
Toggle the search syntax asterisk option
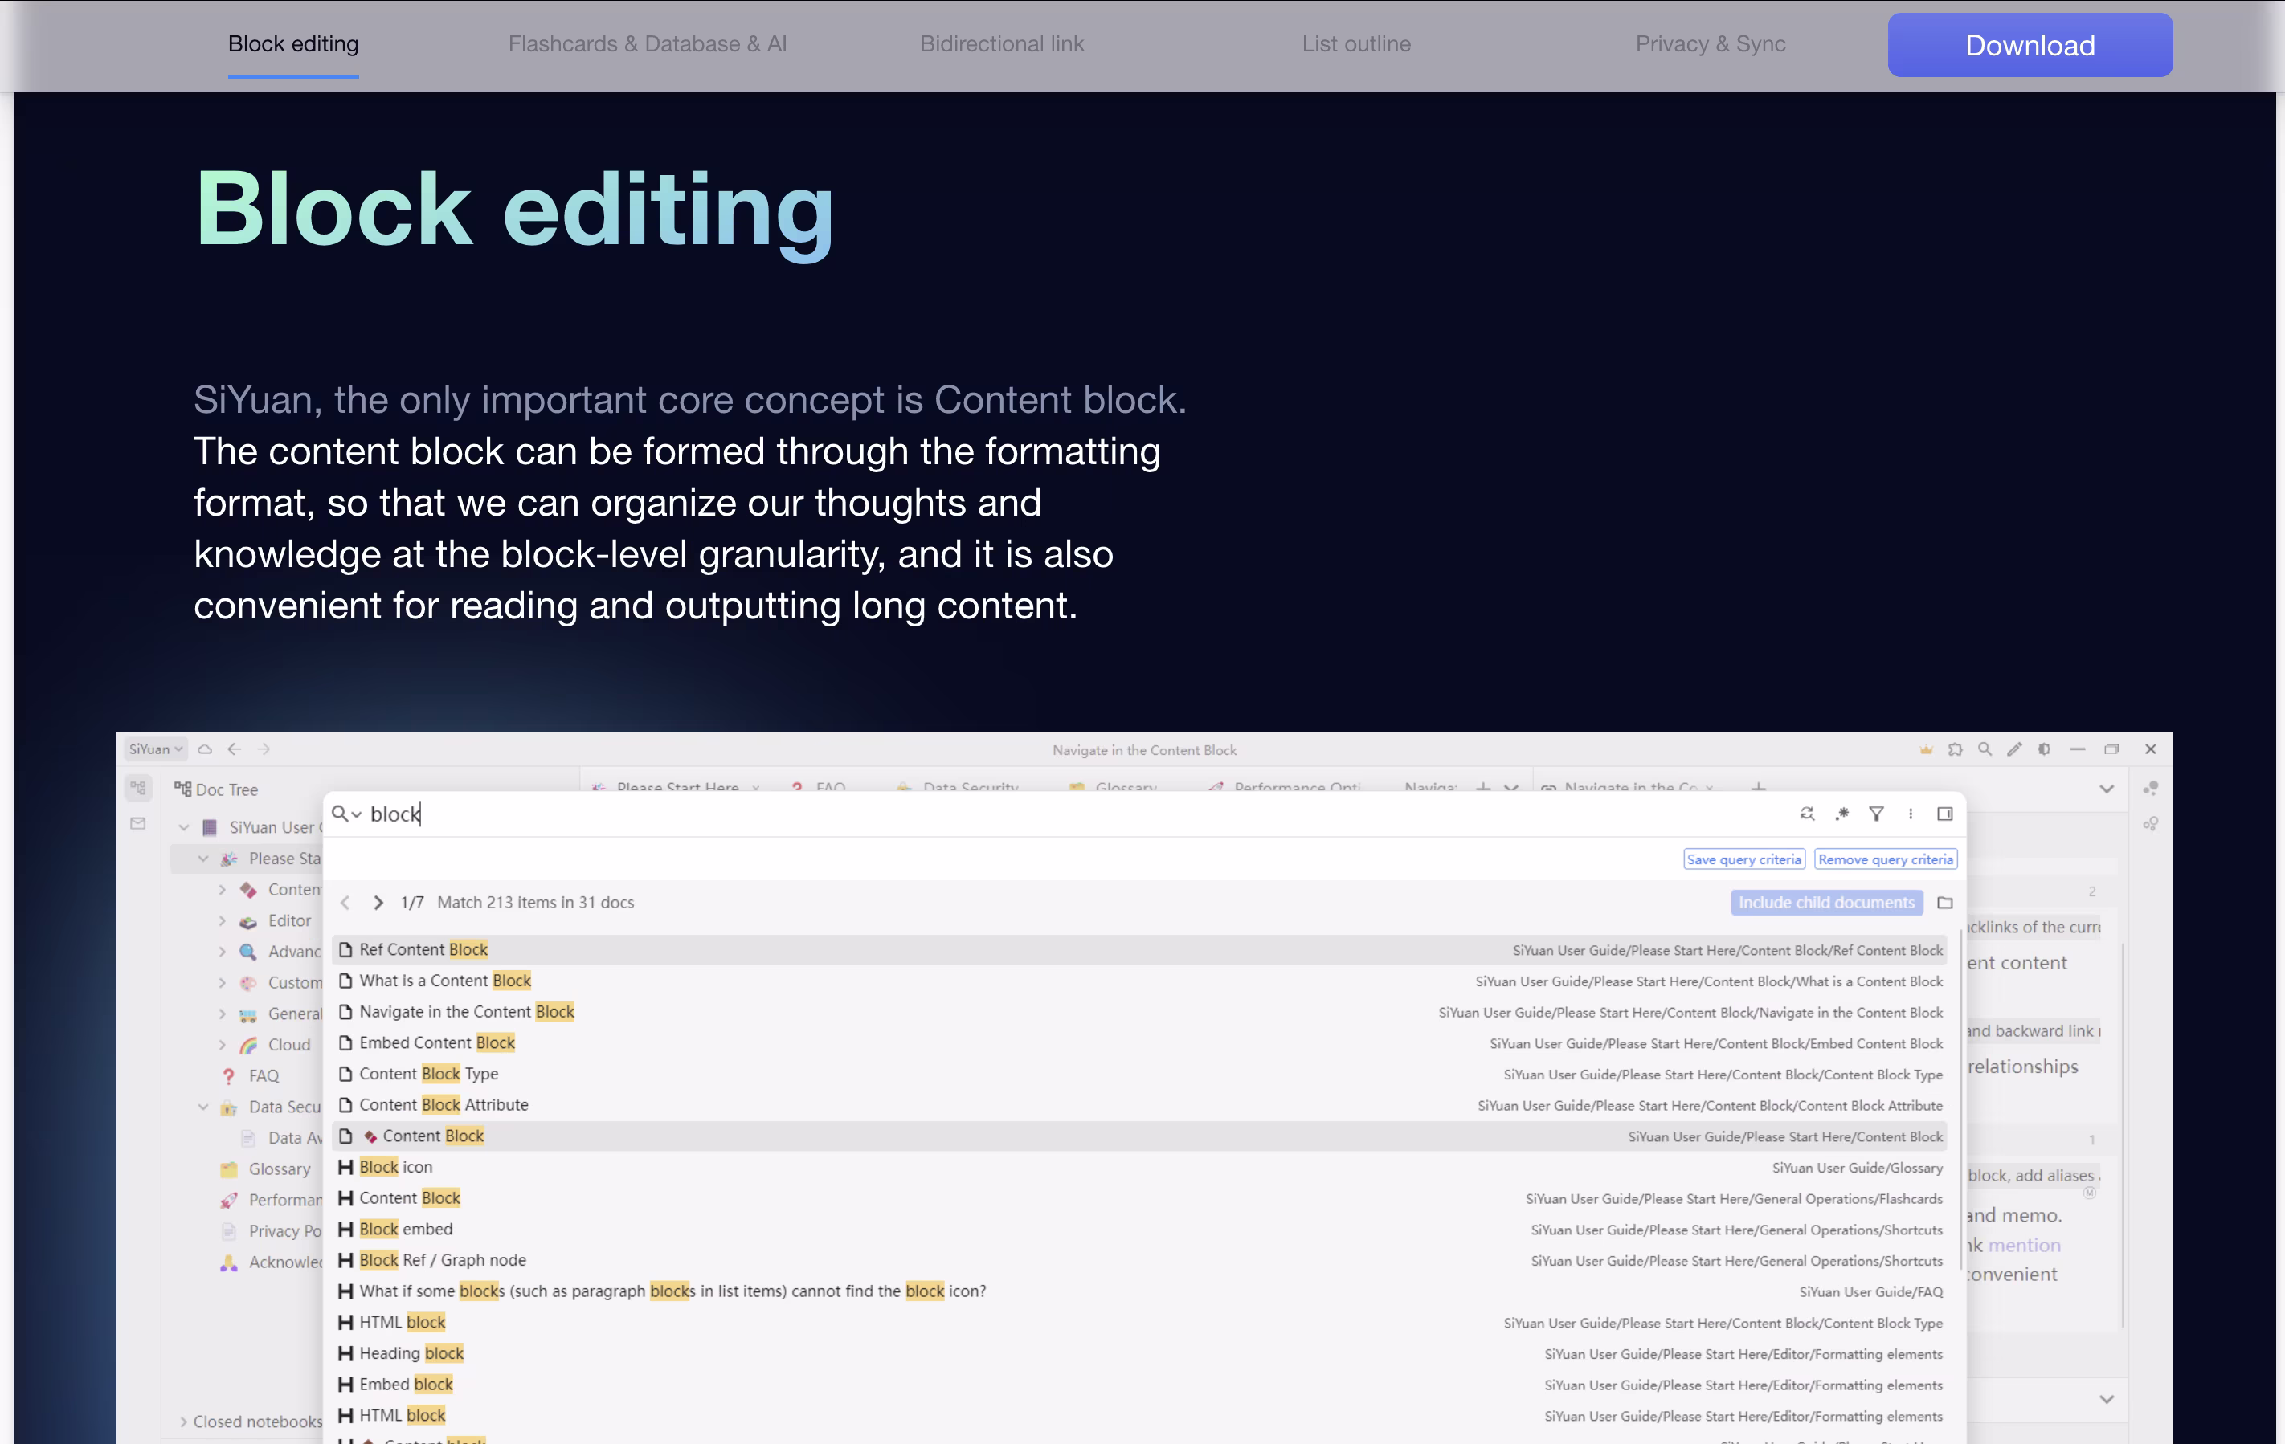(1841, 813)
